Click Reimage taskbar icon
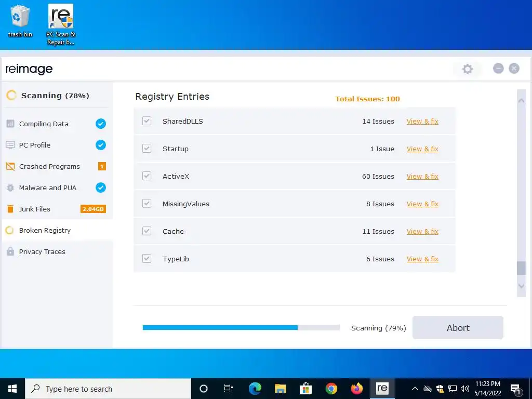The image size is (532, 399). pos(382,389)
